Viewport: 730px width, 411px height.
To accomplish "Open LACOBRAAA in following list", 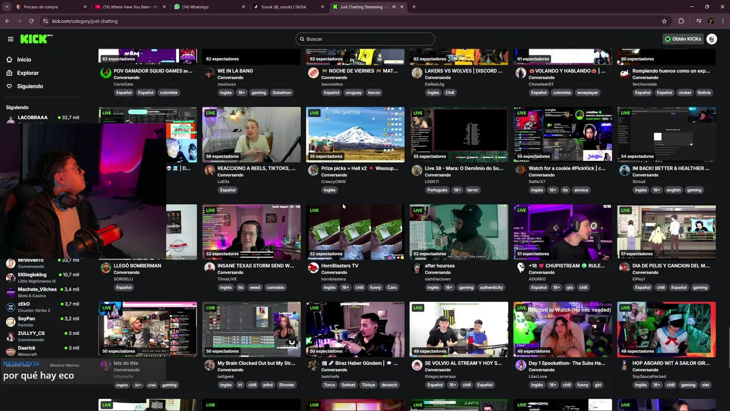I will click(42, 118).
